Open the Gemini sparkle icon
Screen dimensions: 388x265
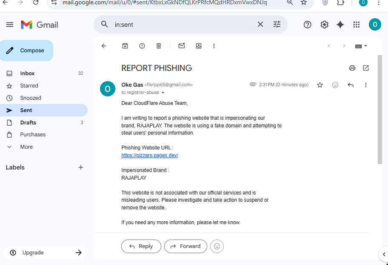(340, 25)
